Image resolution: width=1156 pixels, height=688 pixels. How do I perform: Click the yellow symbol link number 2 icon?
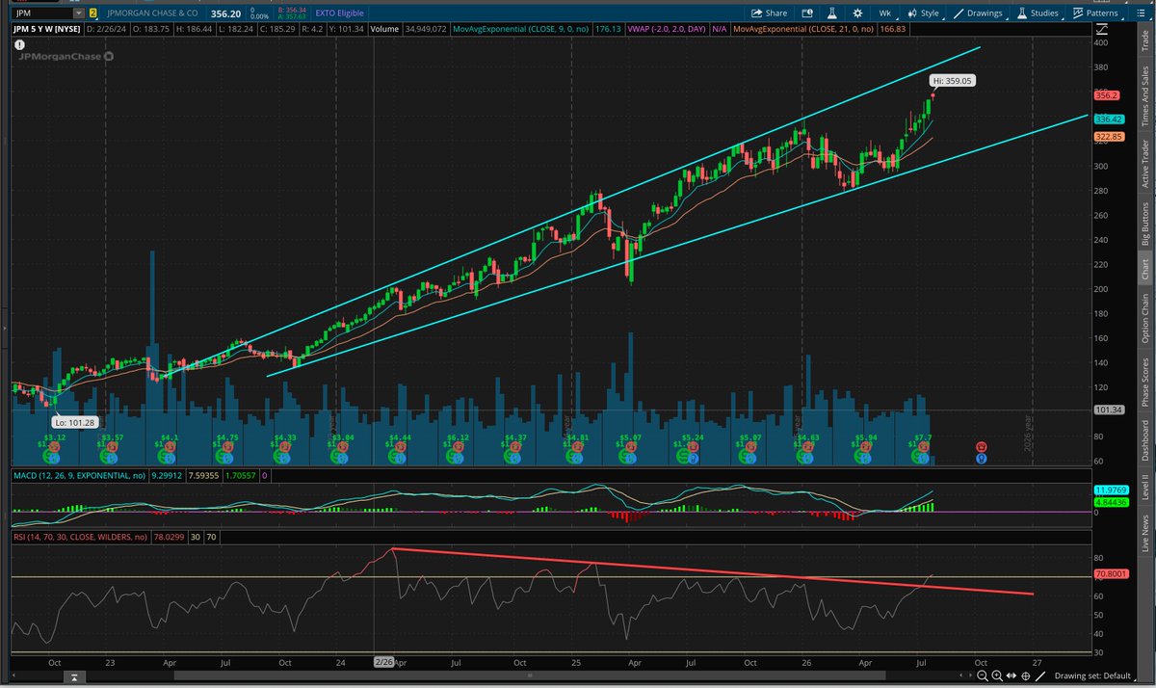(92, 13)
